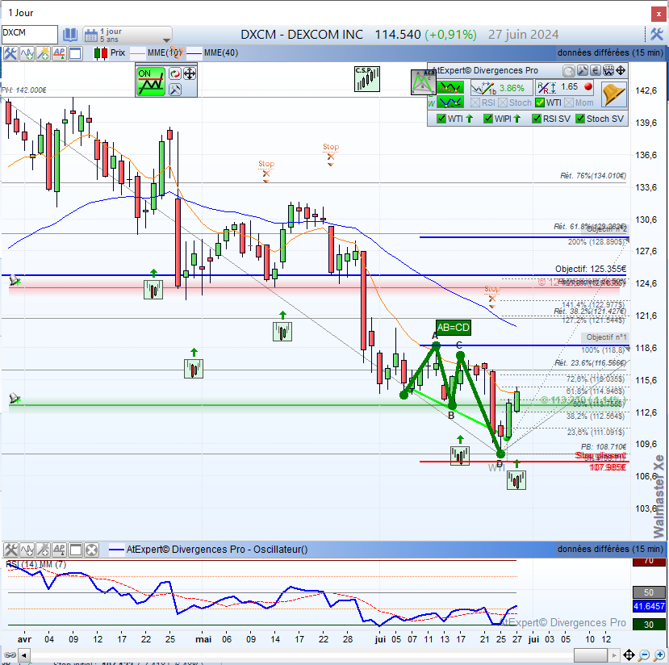Uncheck the WTI checkbox beside Stoch
669x665 pixels.
539,102
